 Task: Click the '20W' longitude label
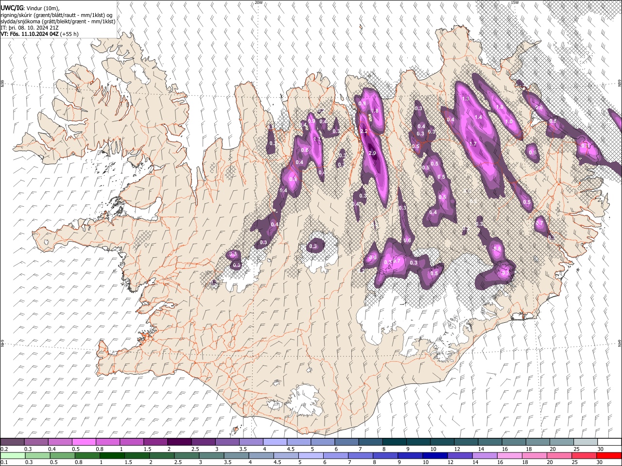coord(259,2)
